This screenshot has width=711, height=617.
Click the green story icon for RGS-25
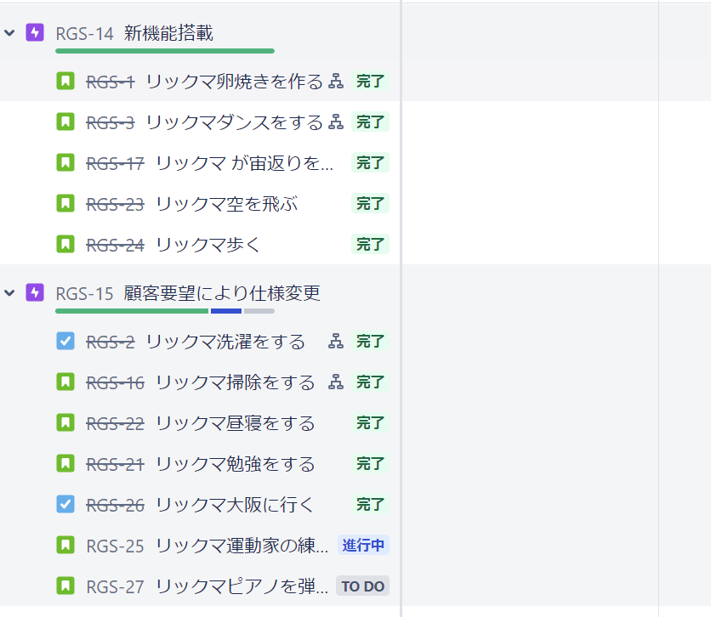[65, 545]
